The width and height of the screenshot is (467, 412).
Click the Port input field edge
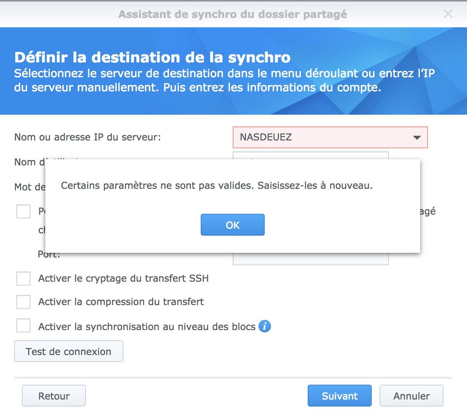coord(310,260)
